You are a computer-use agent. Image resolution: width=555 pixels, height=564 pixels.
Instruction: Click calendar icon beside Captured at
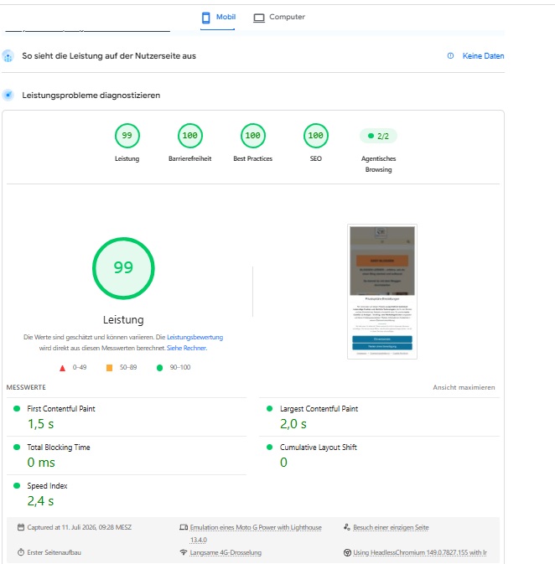tap(21, 527)
